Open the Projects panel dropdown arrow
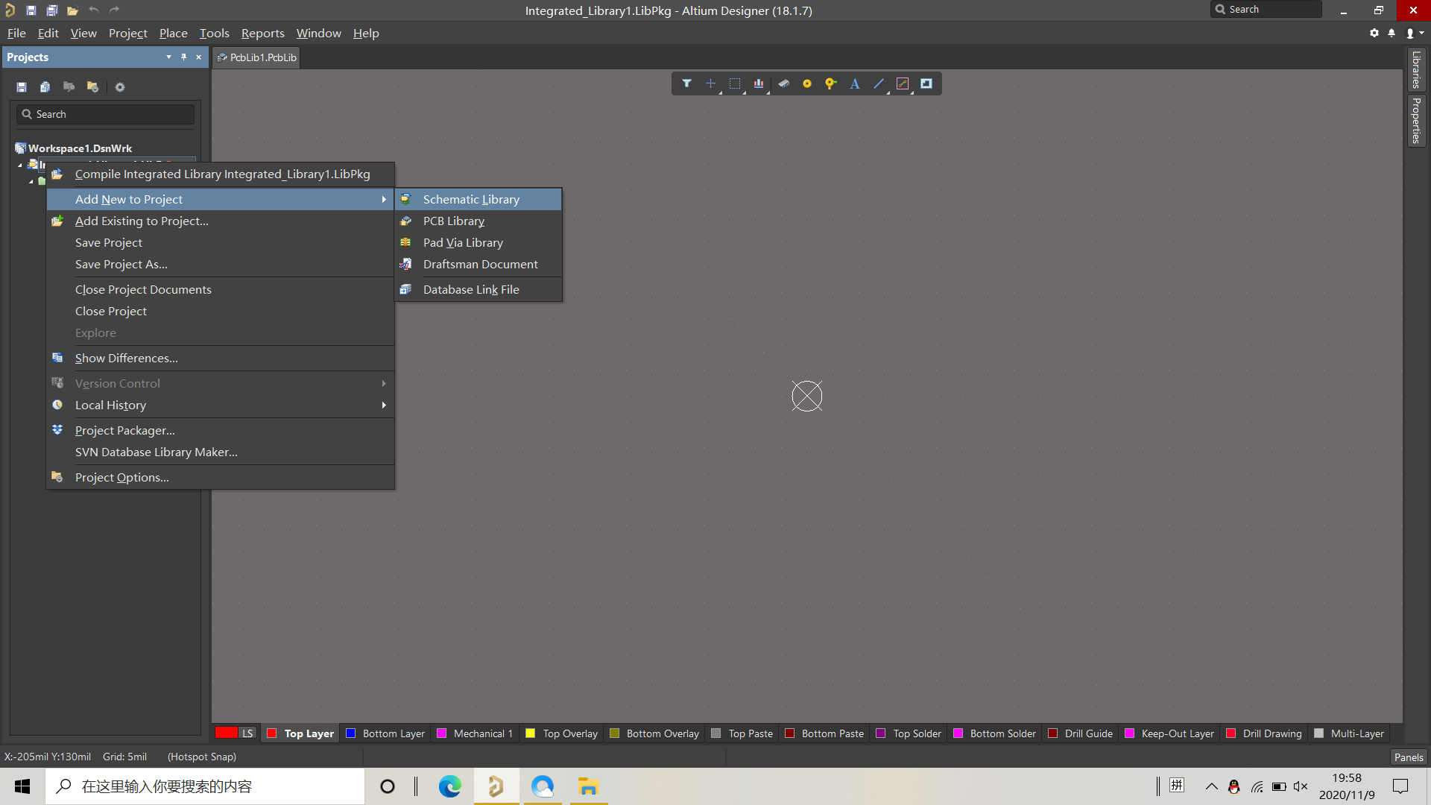 pos(168,57)
